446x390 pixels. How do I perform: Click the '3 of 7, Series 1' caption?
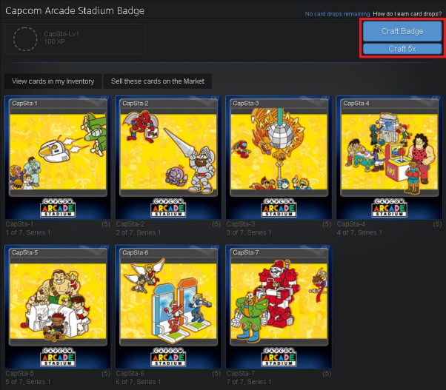tap(249, 232)
